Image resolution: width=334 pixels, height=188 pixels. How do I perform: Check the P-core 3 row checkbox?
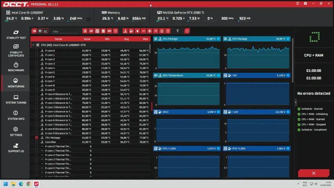(36, 64)
